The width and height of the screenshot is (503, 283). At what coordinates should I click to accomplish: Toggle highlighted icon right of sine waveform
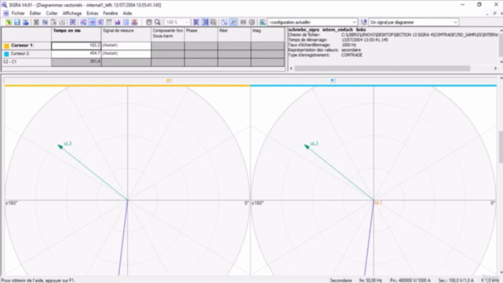pos(233,22)
